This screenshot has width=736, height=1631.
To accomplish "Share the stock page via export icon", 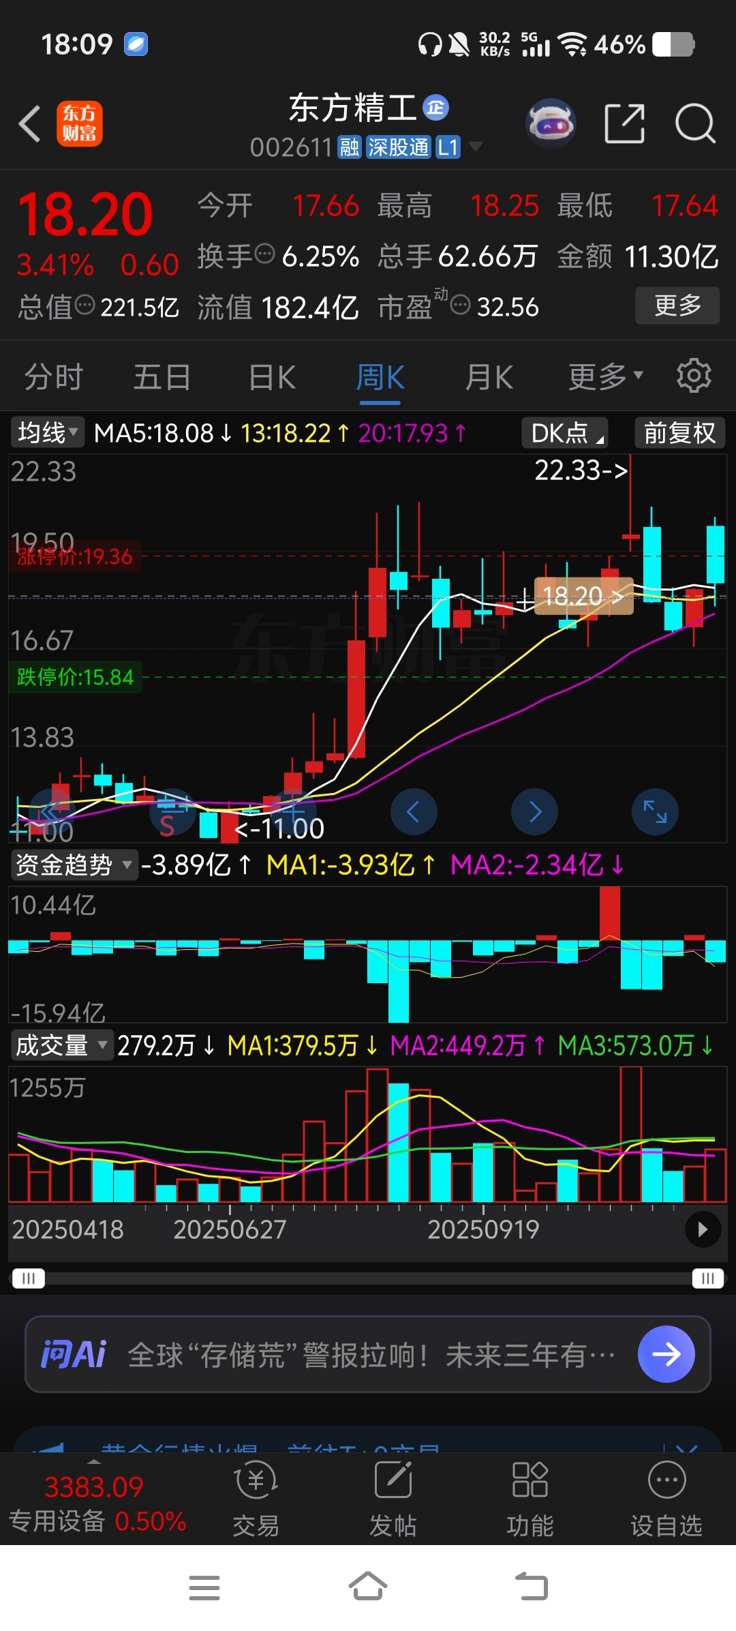I will (x=624, y=123).
